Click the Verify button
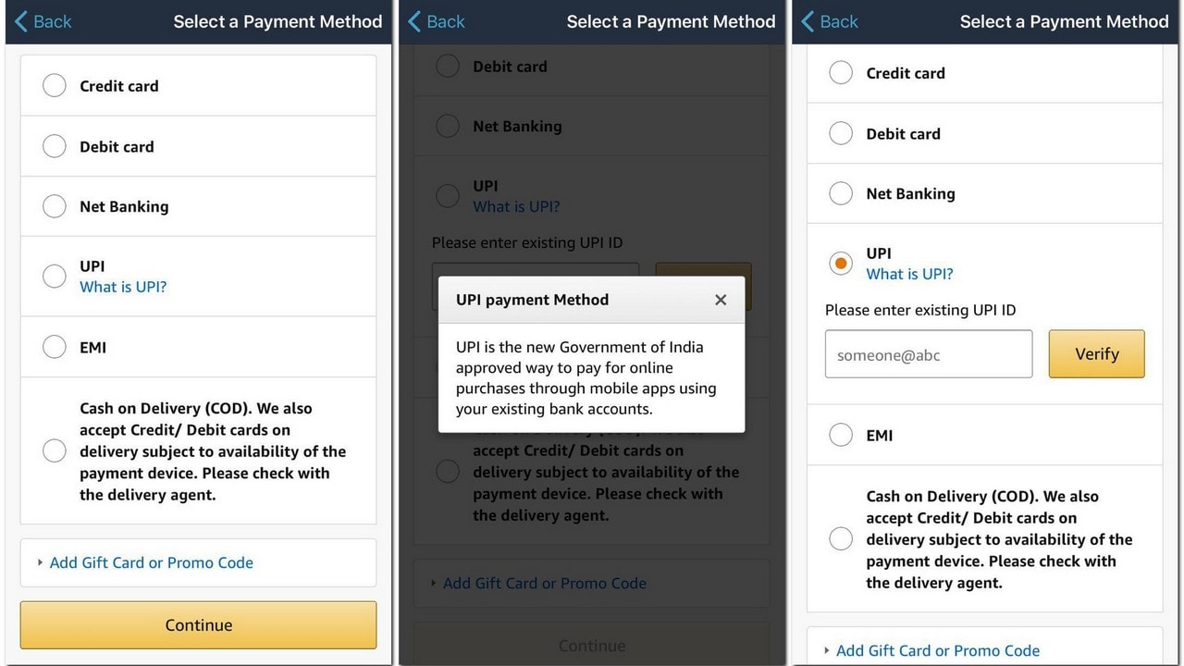Image resolution: width=1184 pixels, height=666 pixels. pos(1096,353)
